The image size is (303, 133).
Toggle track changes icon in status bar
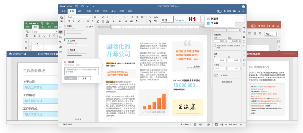tap(209, 124)
